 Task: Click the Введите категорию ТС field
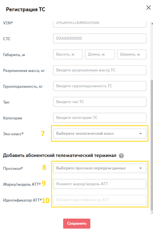[100, 118]
